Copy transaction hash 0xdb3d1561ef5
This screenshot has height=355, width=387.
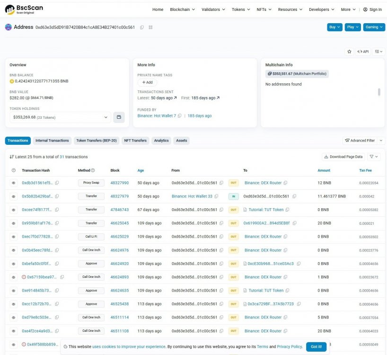tap(57, 183)
